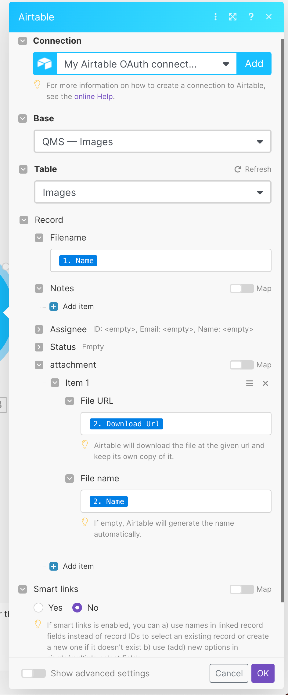Click the Filename input field

[161, 260]
